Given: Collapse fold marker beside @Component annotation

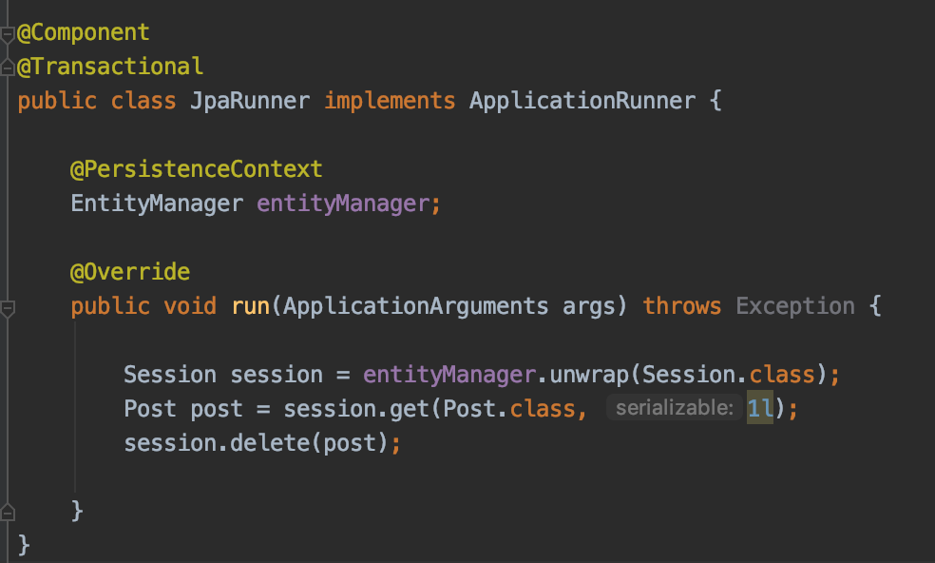Looking at the screenshot, I should click(x=8, y=35).
